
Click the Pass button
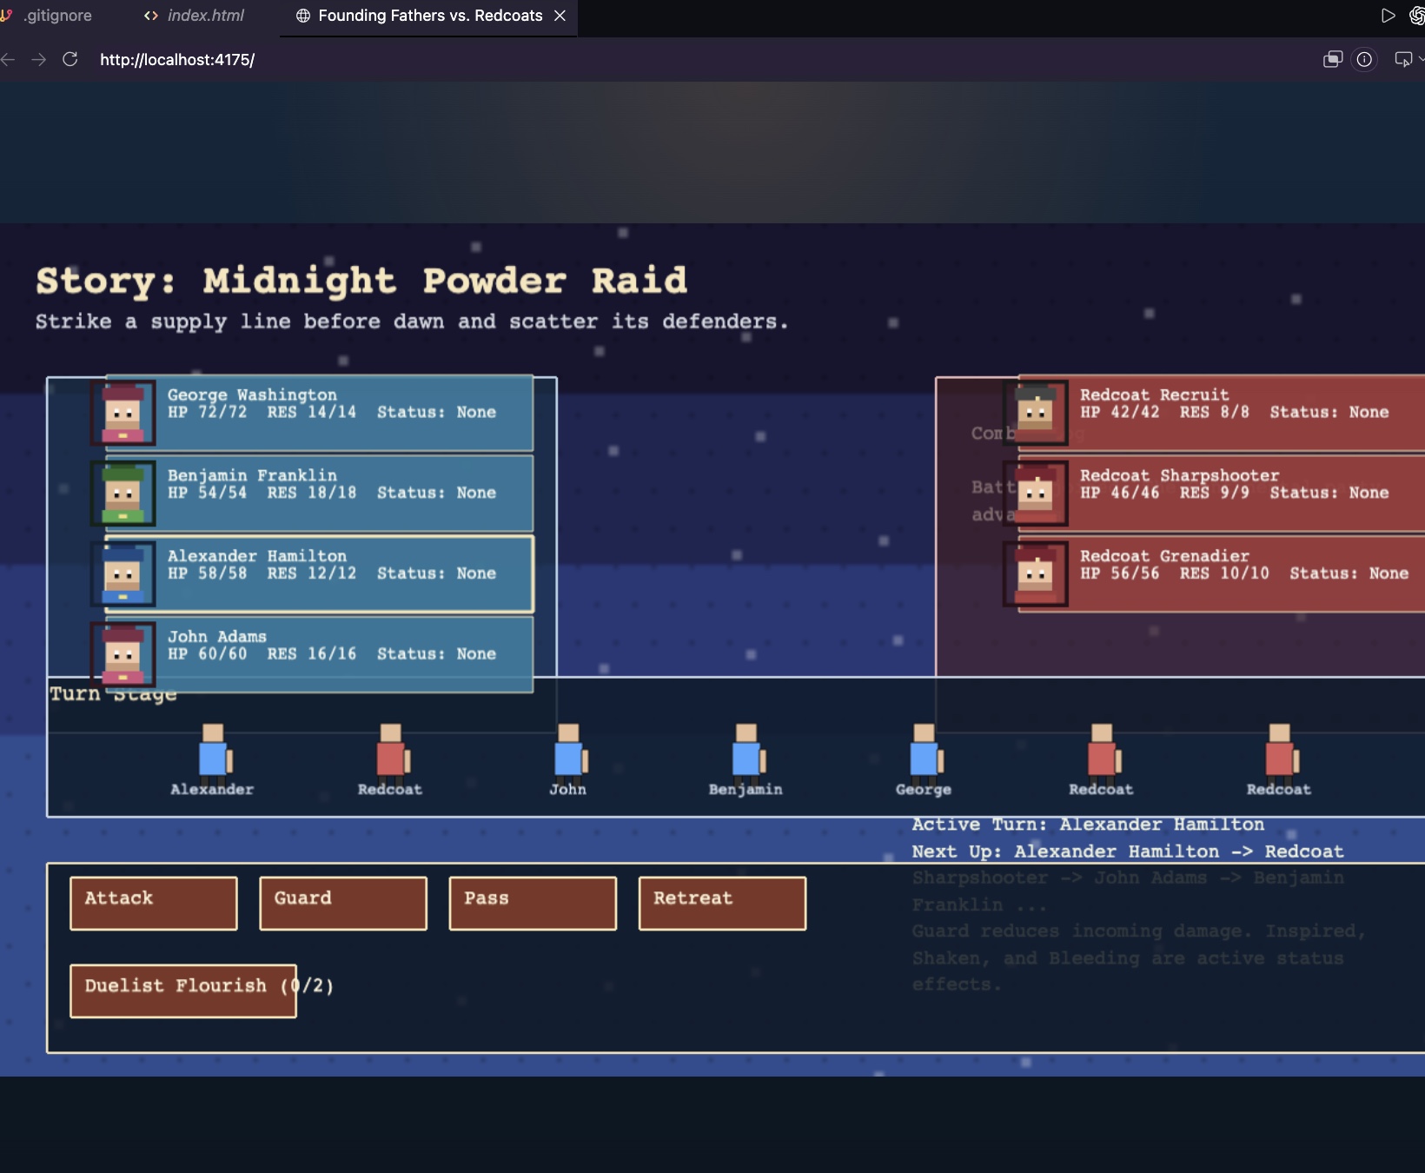pyautogui.click(x=533, y=904)
